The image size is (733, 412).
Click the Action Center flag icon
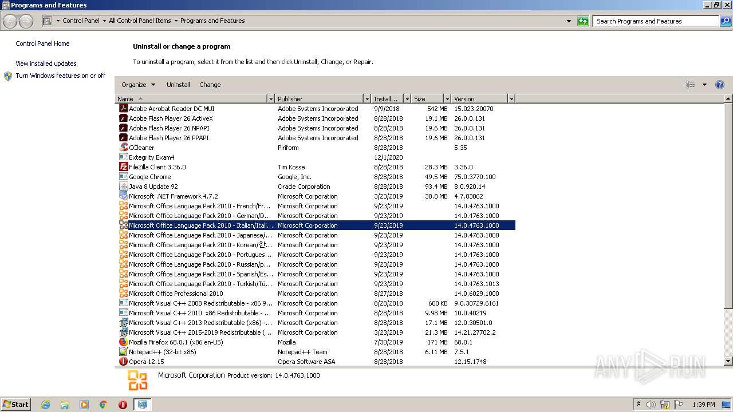(x=679, y=405)
